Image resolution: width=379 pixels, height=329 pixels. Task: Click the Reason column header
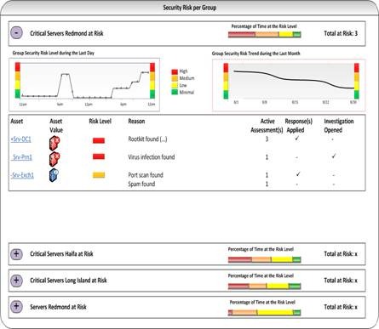pos(136,122)
